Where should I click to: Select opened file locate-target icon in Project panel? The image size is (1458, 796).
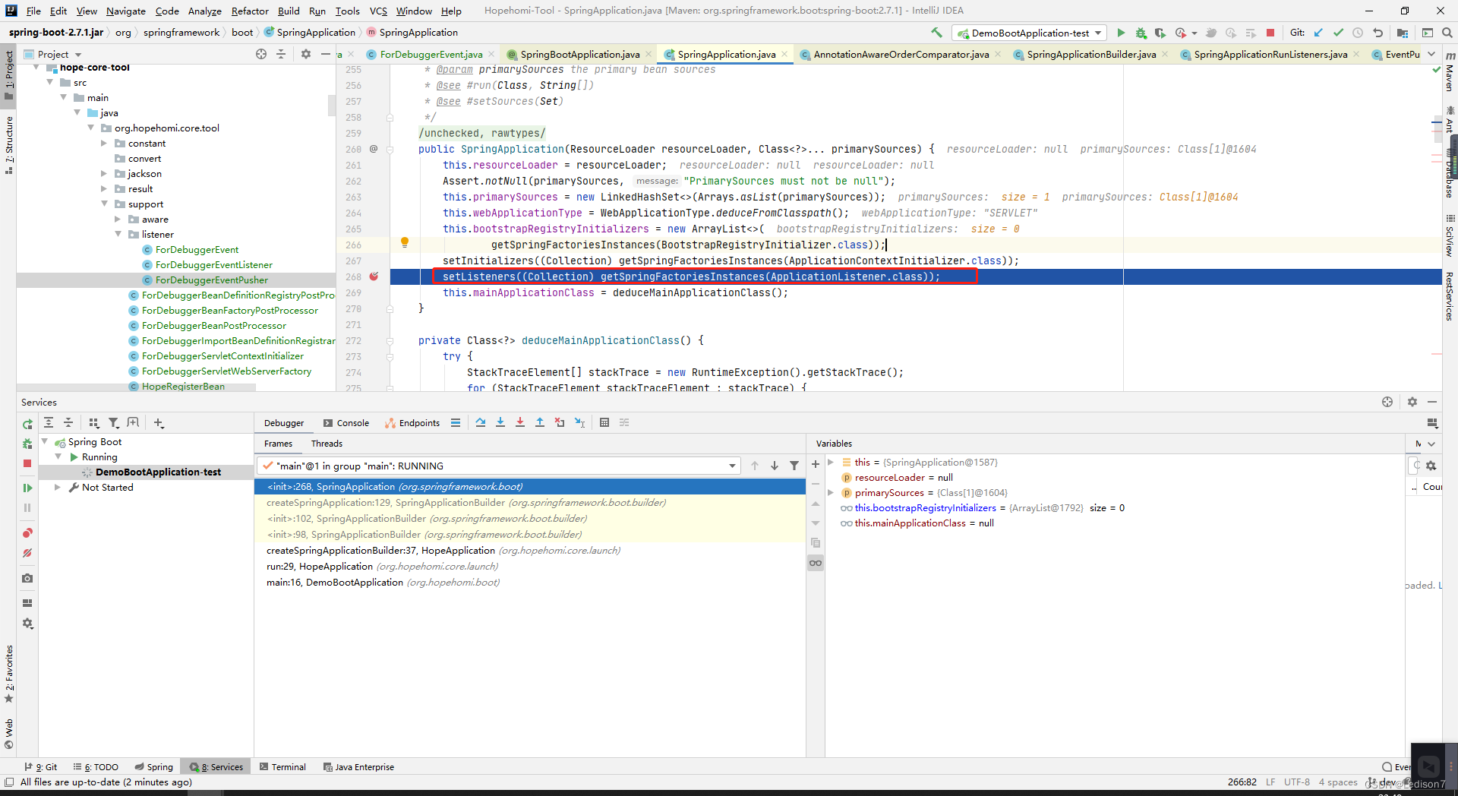pyautogui.click(x=261, y=54)
